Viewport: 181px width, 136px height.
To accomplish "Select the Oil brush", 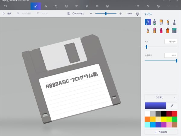I will click(161, 22).
